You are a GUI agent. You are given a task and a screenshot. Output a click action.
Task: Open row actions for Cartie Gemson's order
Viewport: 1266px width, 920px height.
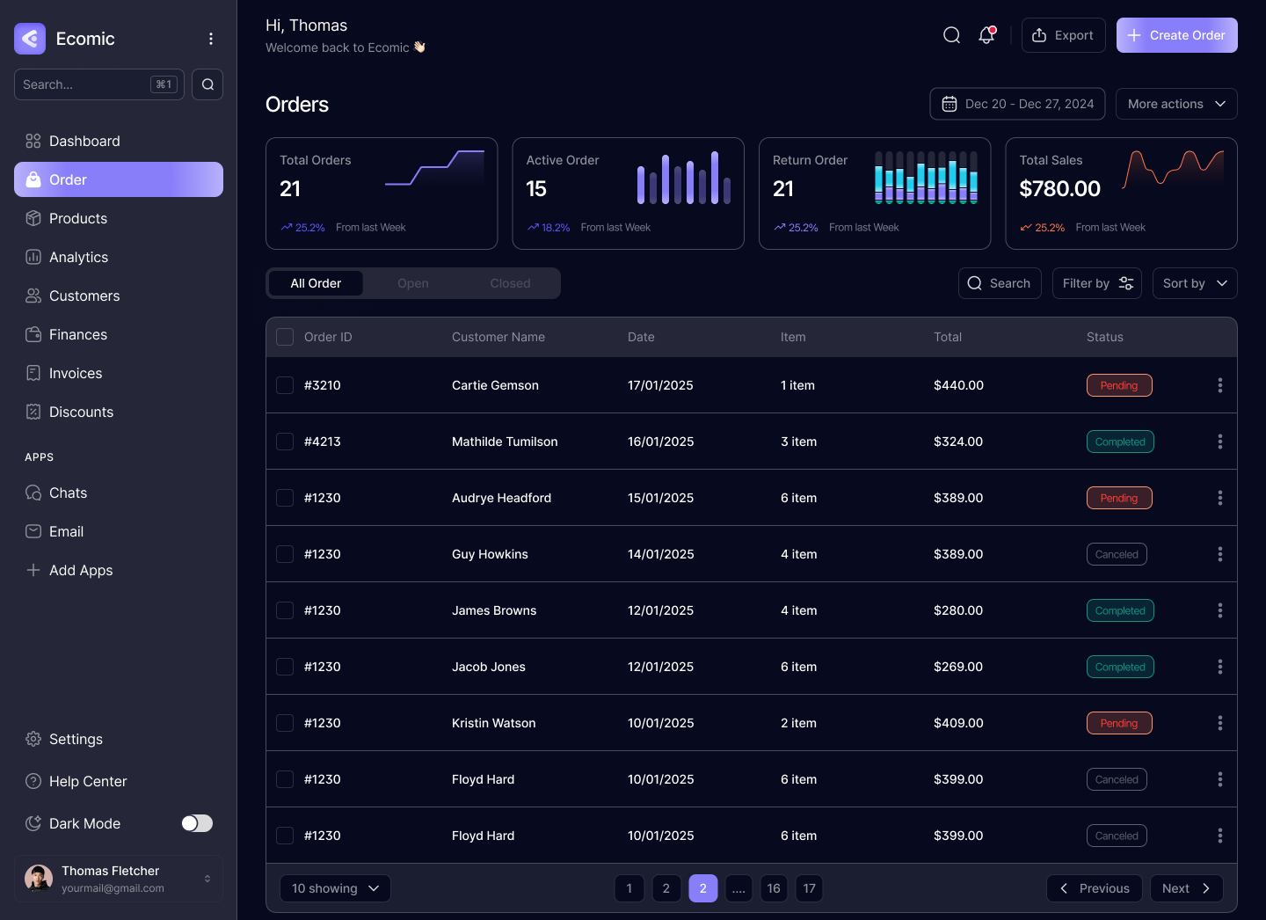(x=1220, y=385)
